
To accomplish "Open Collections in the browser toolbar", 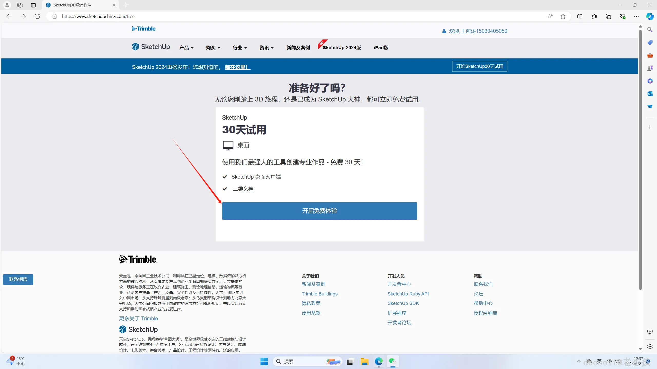I will pos(608,16).
